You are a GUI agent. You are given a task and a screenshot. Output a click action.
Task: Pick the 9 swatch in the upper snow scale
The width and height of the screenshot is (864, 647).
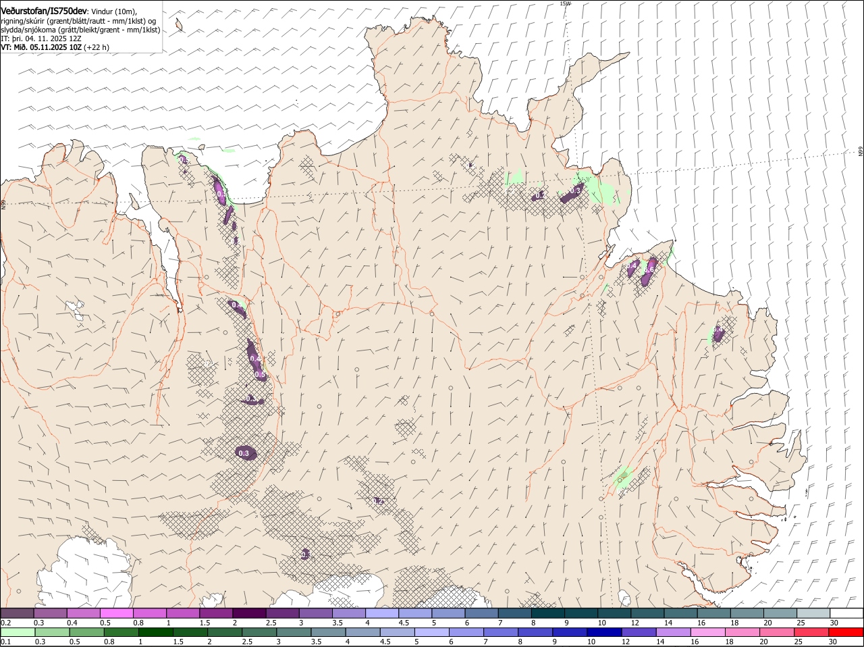(581, 613)
